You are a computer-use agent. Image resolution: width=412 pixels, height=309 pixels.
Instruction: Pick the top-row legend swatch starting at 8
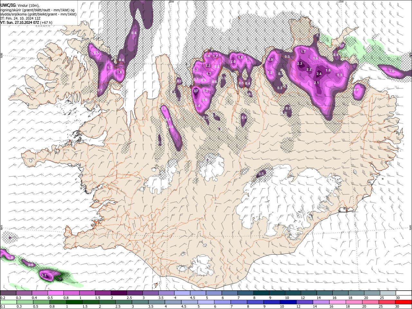[x=261, y=293]
